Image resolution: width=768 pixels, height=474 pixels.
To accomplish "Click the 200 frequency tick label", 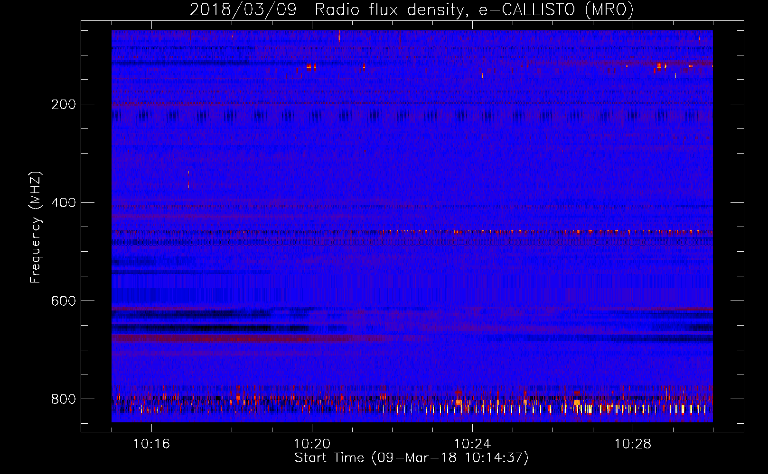I will [64, 104].
